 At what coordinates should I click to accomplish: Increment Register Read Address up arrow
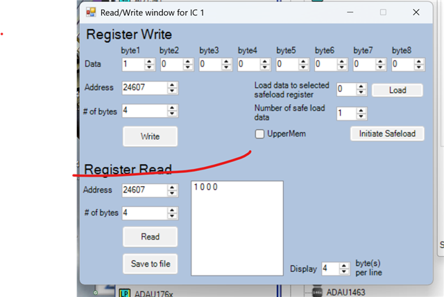pyautogui.click(x=172, y=187)
